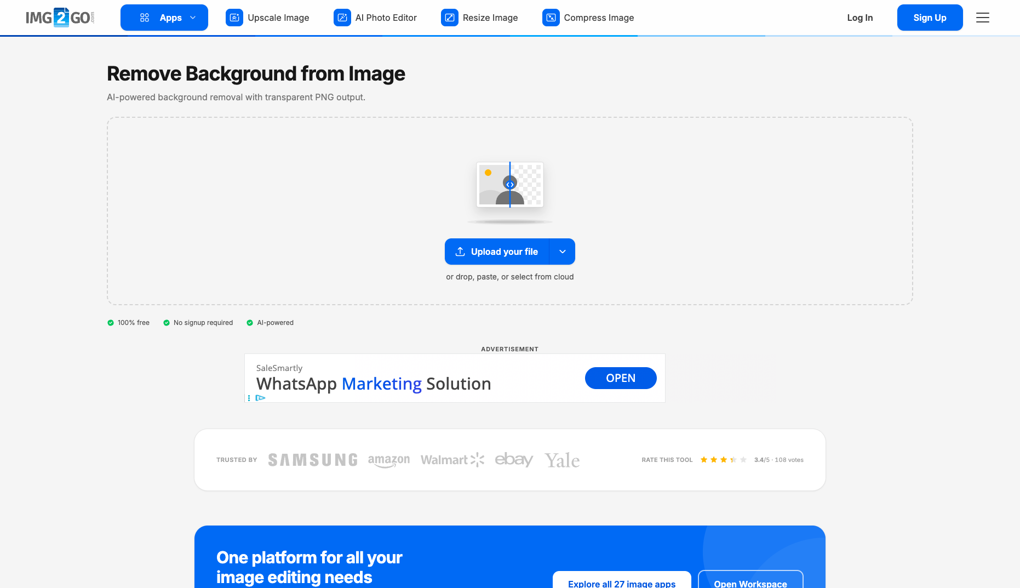The height and width of the screenshot is (588, 1020).
Task: Click OPEN on the SaleSmartly ad
Action: coord(621,378)
